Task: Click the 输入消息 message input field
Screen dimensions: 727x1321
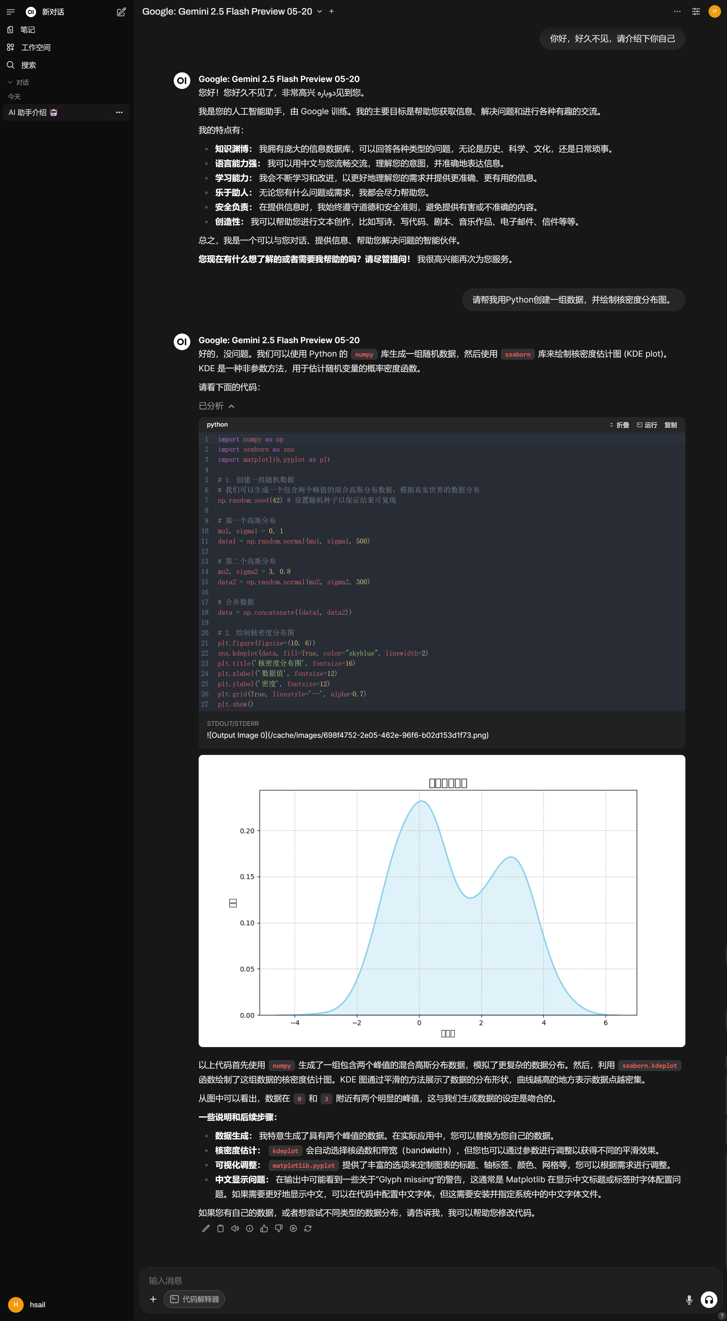Action: coord(431,1280)
